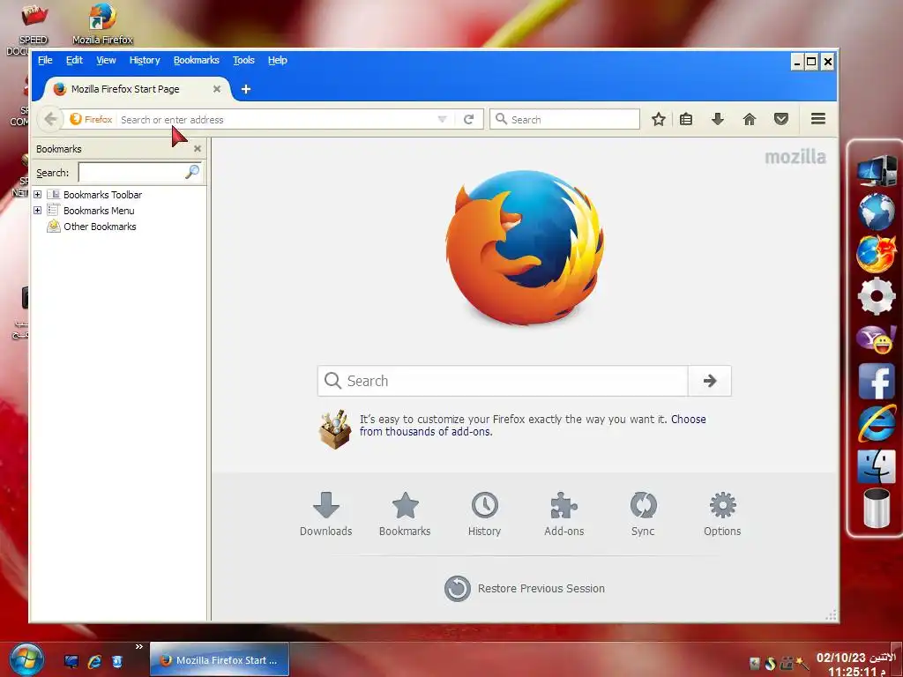903x677 pixels.
Task: Open the Windows Start orb
Action: 26,660
